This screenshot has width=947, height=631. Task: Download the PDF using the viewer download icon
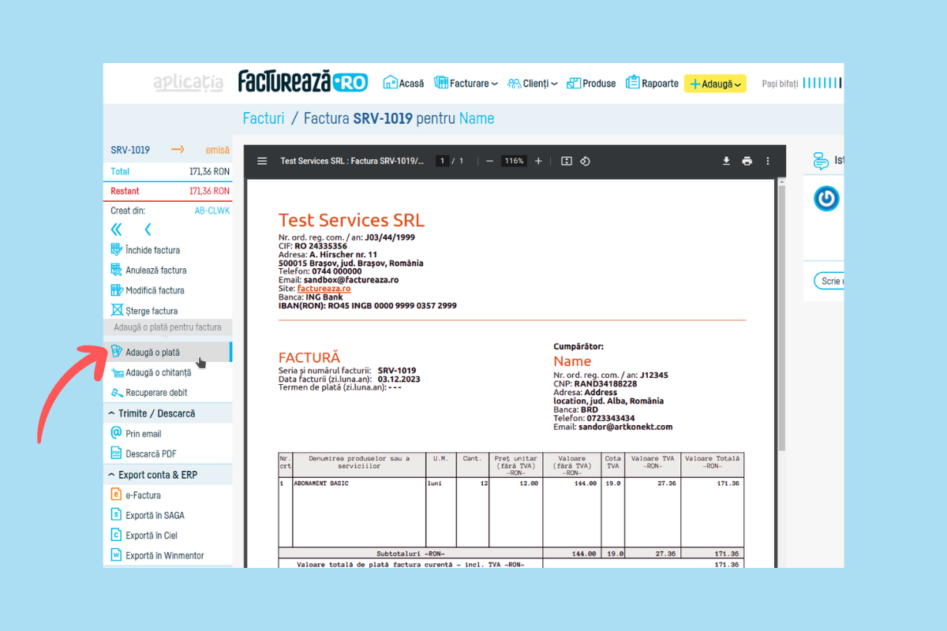click(x=726, y=161)
